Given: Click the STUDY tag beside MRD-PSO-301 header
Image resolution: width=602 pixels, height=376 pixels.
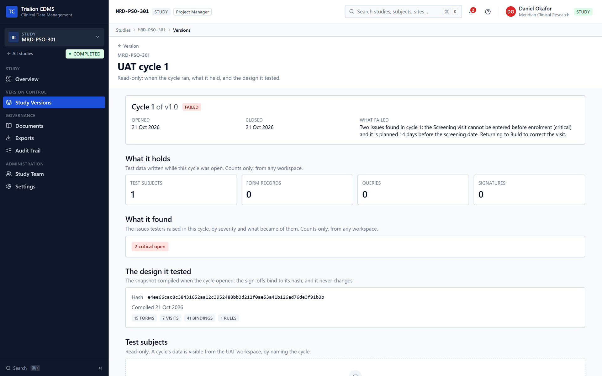Looking at the screenshot, I should [x=161, y=12].
